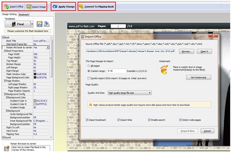The image size is (231, 152).
Task: Enable the Quickly import checkbox
Action: [x=89, y=78]
